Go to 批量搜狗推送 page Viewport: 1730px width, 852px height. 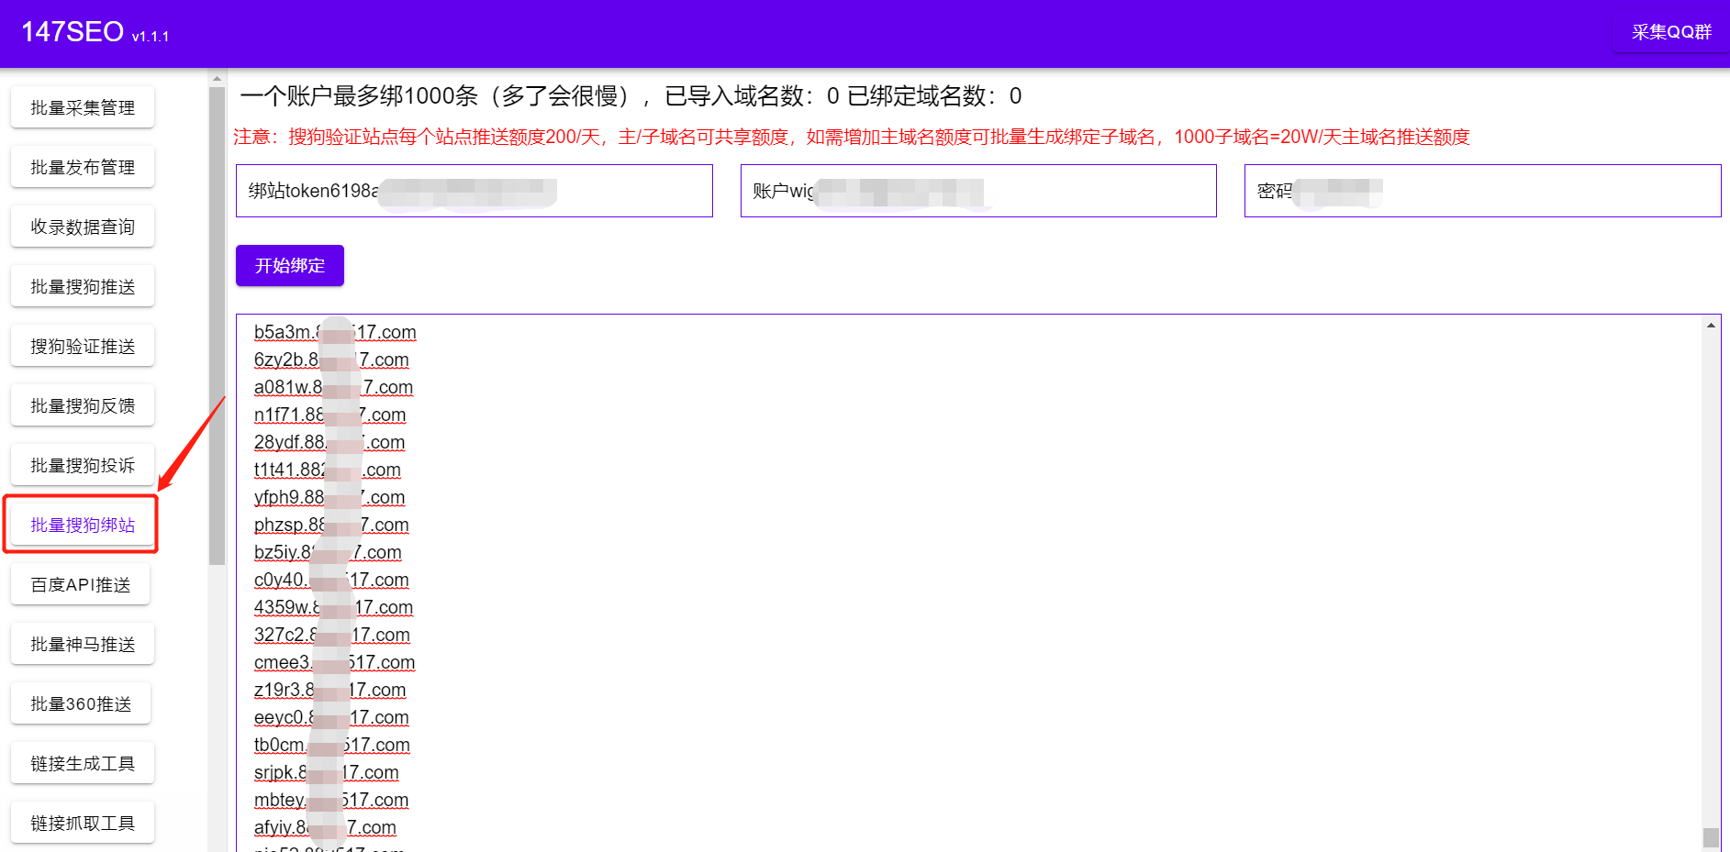[x=83, y=286]
